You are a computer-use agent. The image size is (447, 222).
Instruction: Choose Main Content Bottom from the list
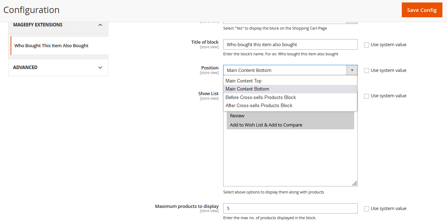tap(247, 89)
